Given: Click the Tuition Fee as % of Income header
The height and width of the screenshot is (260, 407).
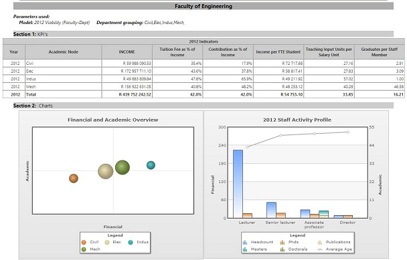Looking at the screenshot, I should pyautogui.click(x=177, y=52).
